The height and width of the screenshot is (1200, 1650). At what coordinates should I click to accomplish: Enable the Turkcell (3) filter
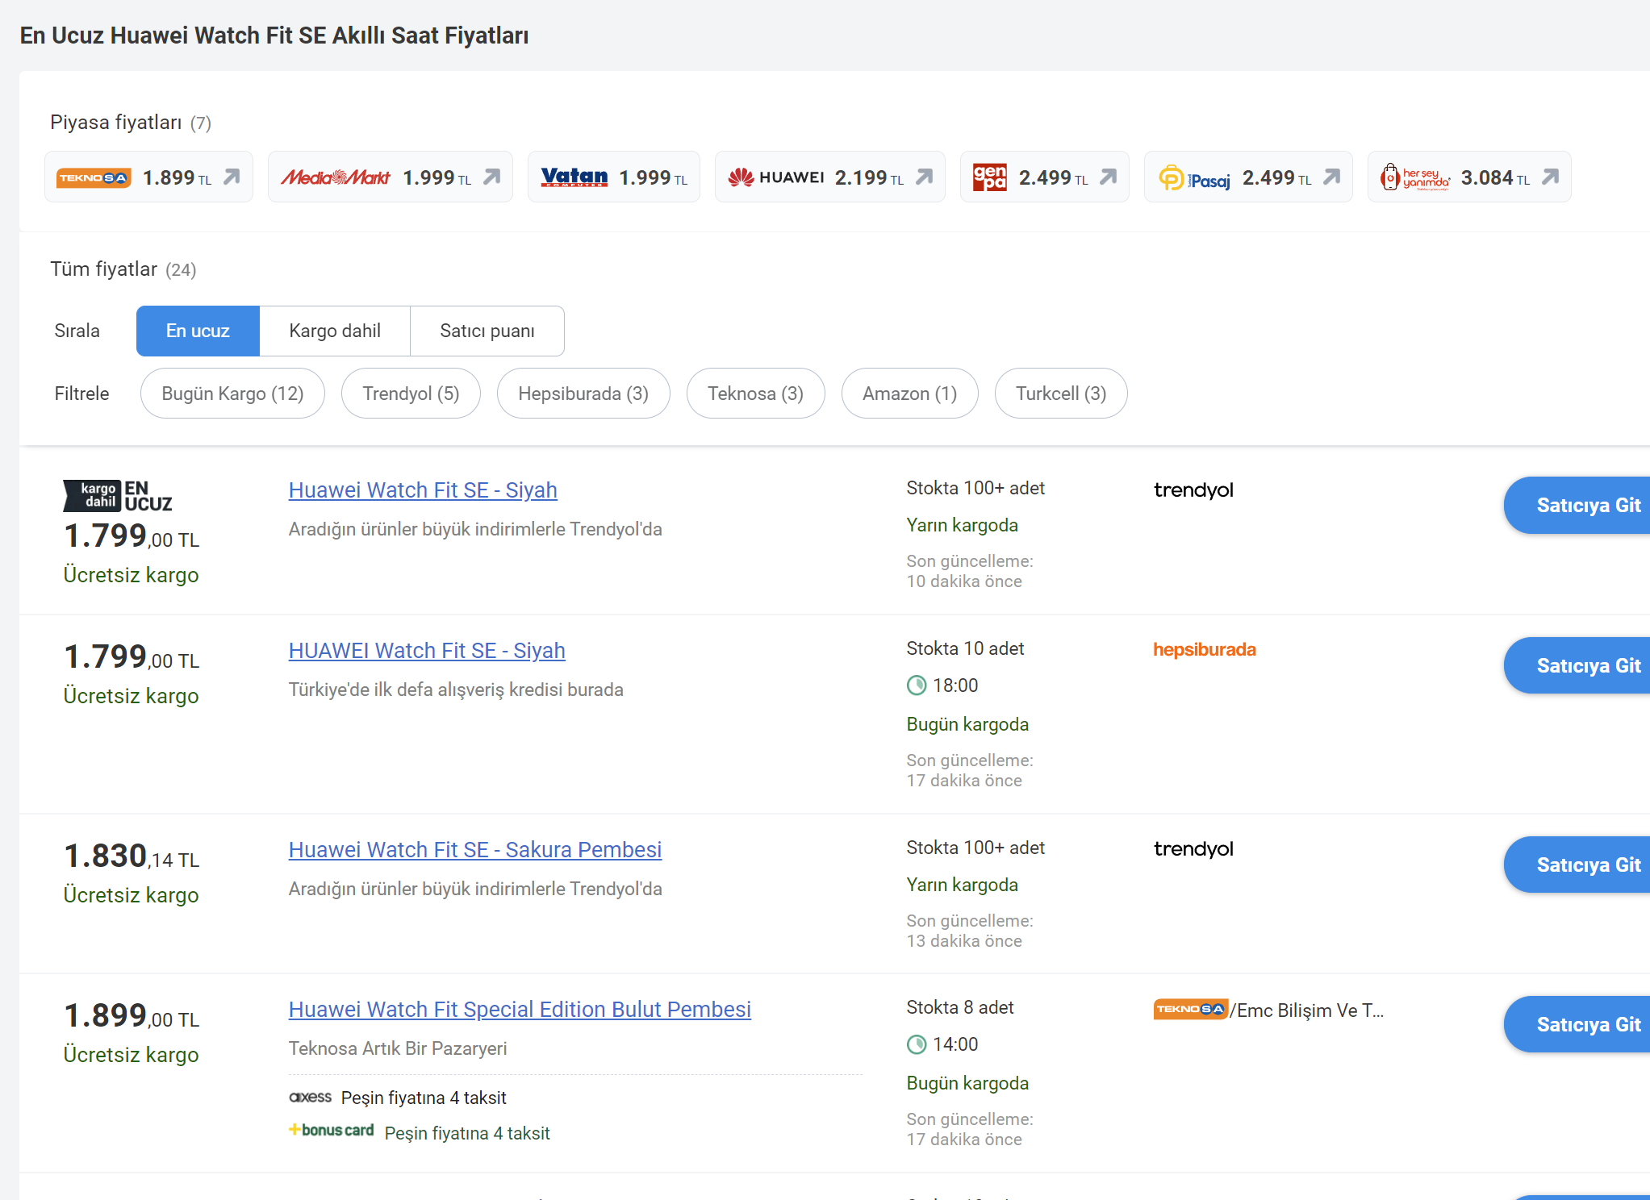(1060, 394)
